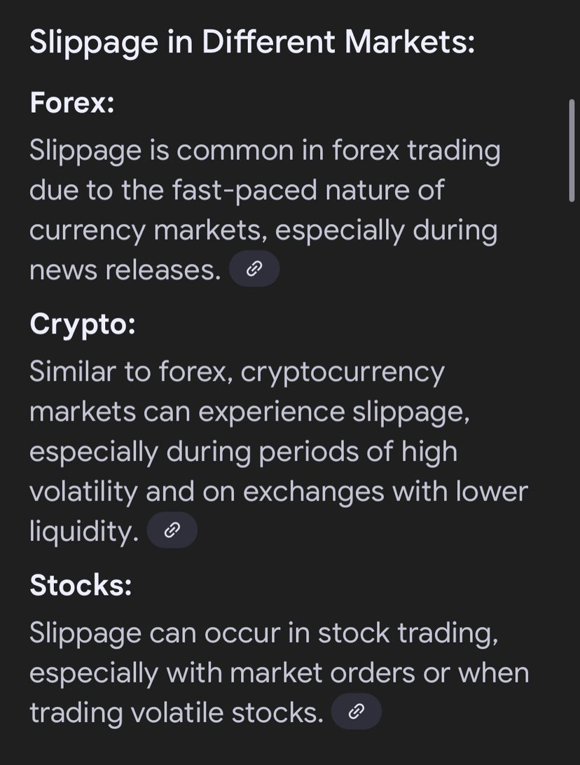Click the phrase "market orders"

click(322, 673)
